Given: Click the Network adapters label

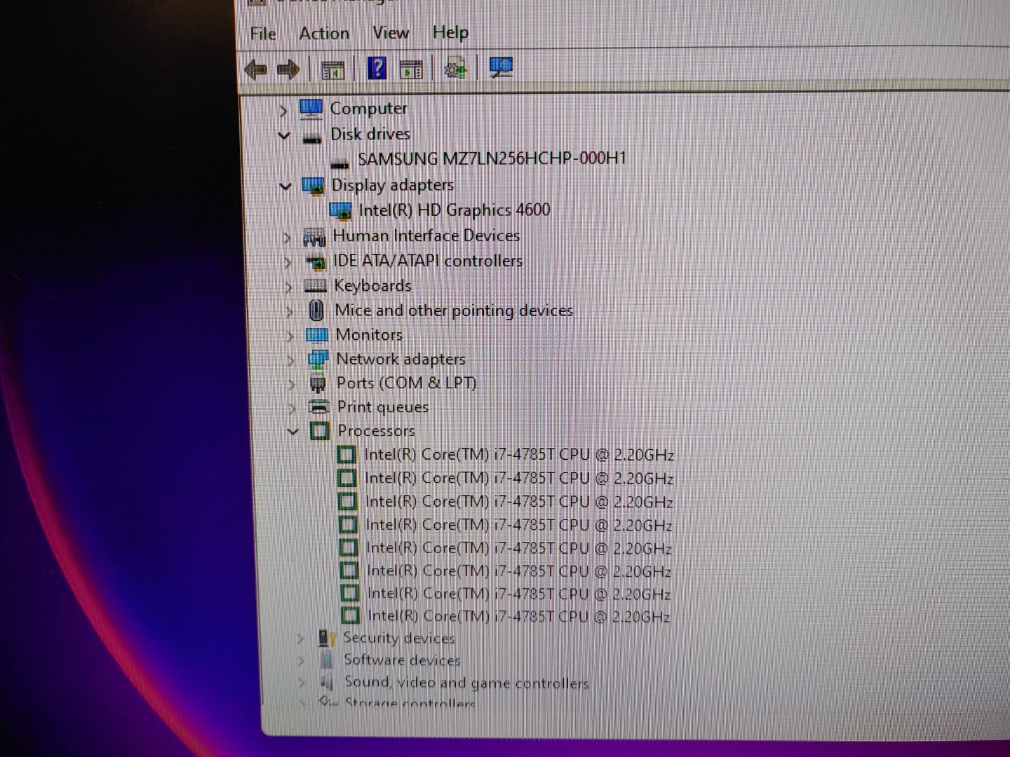Looking at the screenshot, I should 400,359.
